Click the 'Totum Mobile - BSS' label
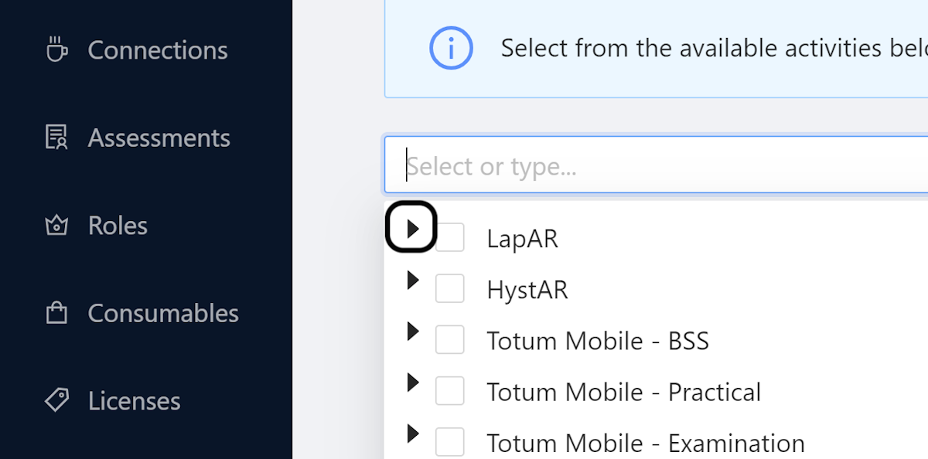 click(x=598, y=341)
